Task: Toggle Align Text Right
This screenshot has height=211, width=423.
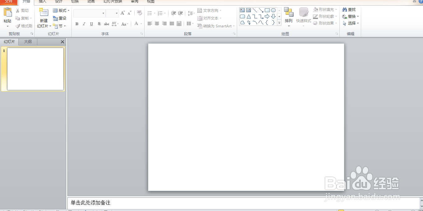Action: tap(164, 24)
